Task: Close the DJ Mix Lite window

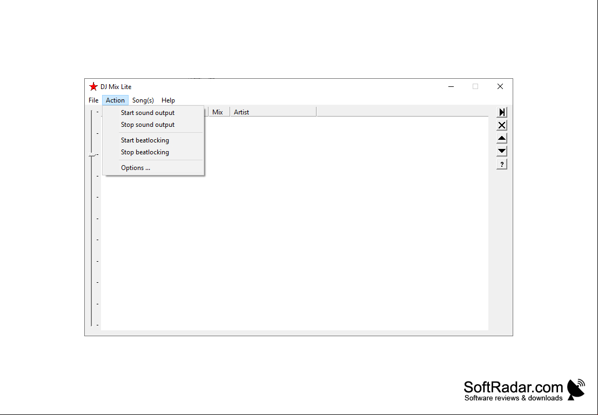Action: (500, 86)
